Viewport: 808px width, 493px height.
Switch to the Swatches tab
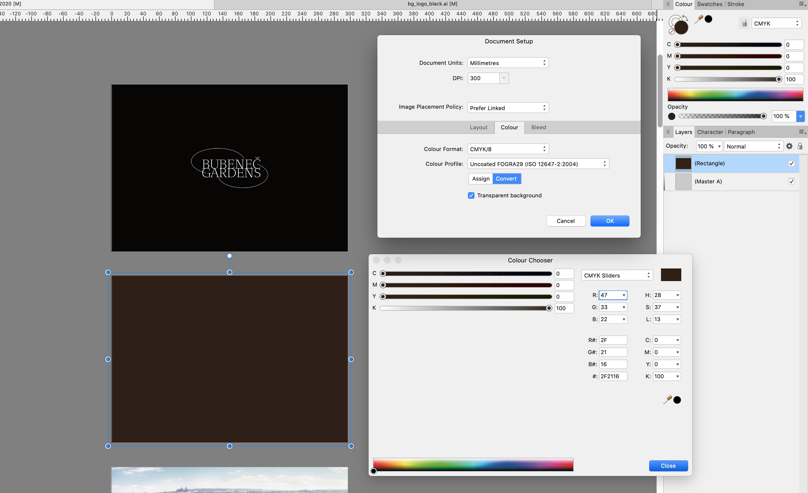coord(710,4)
